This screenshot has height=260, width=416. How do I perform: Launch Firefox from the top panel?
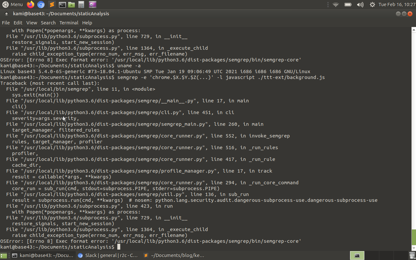click(31, 5)
